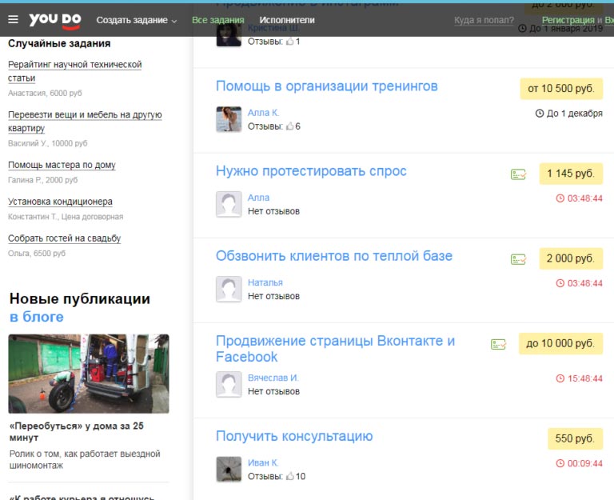Image resolution: width=614 pixels, height=500 pixels.
Task: Click Иван К. profile avatar
Action: tap(229, 469)
